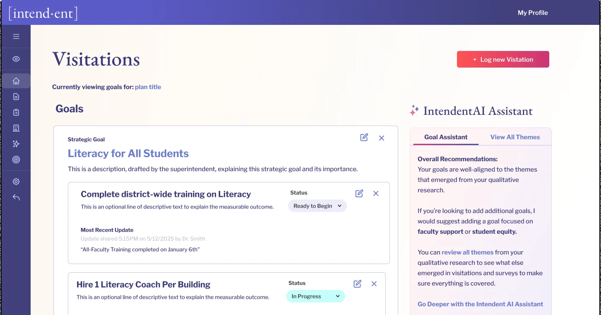This screenshot has width=601, height=315.
Task: Open the Ready to Begin status dropdown
Action: (x=317, y=206)
